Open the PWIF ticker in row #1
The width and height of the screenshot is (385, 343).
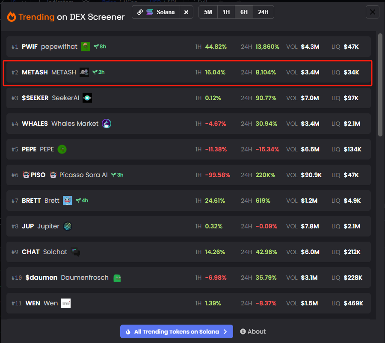point(30,47)
